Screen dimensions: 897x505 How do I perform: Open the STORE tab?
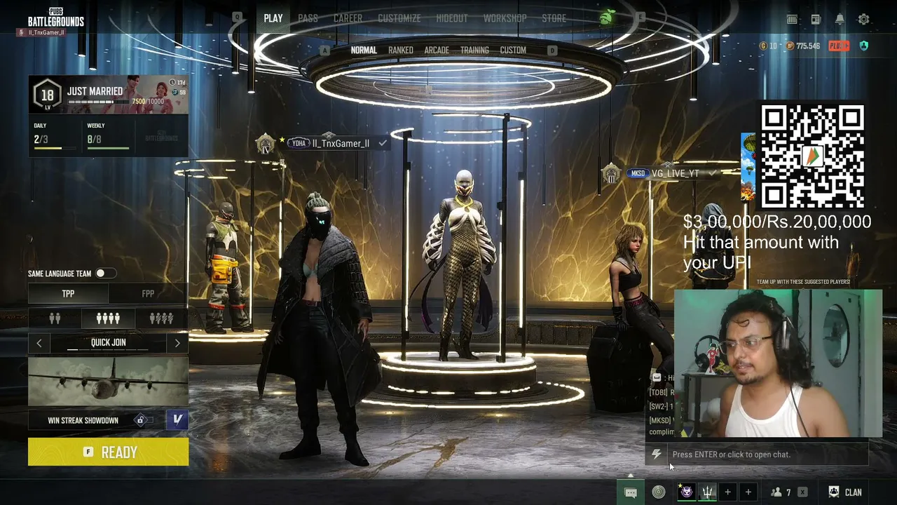click(554, 18)
